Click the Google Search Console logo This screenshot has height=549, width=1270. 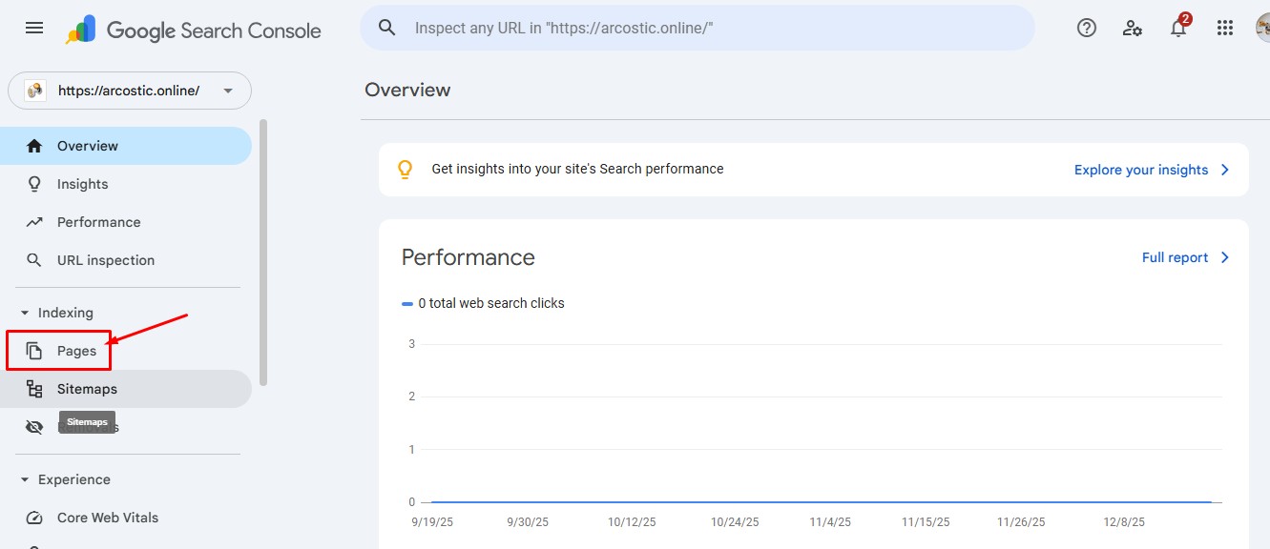194,30
